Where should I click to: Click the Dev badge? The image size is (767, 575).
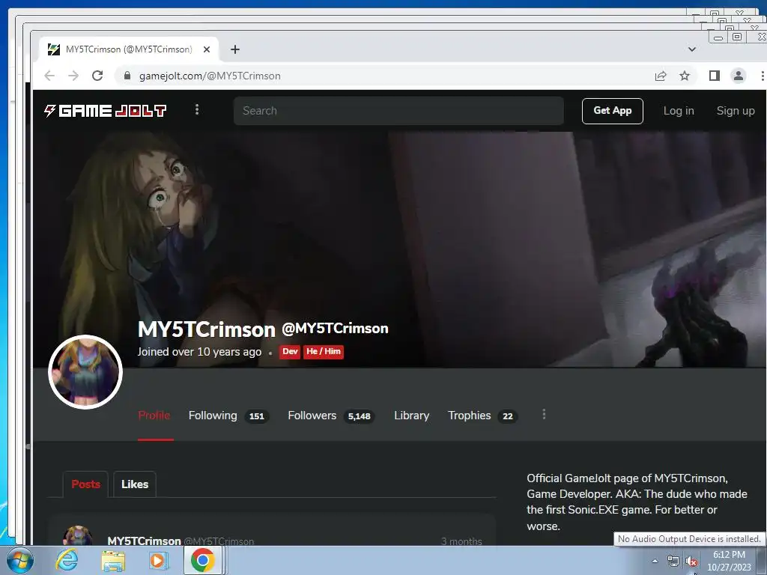coord(290,352)
